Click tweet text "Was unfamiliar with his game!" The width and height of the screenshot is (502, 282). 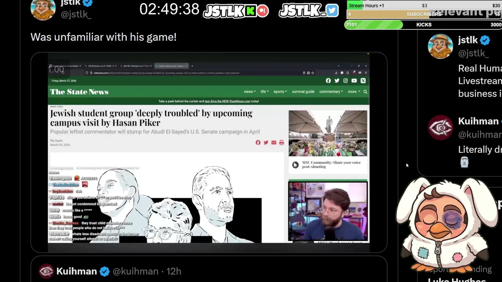[x=104, y=37]
